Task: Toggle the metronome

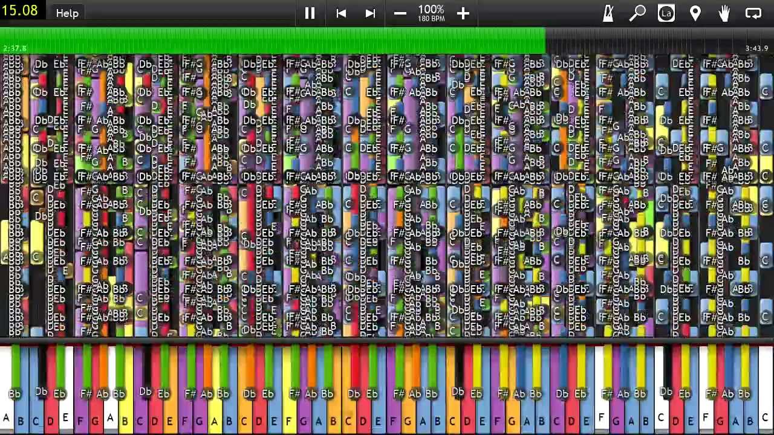Action: (608, 13)
